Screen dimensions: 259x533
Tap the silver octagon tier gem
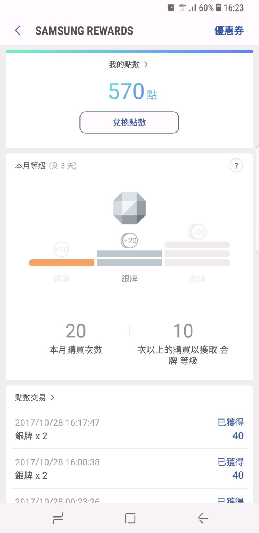[x=129, y=208]
